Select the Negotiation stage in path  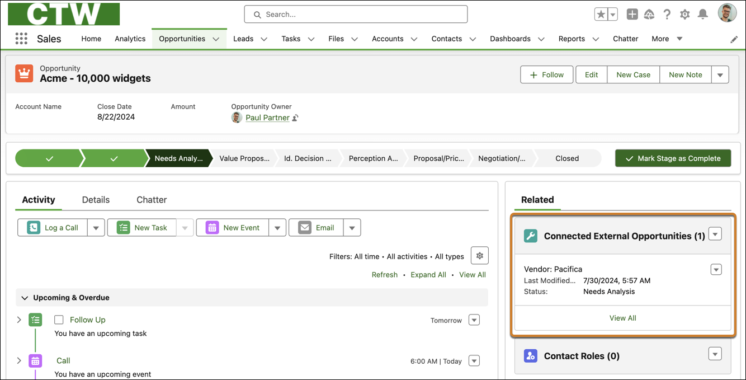[502, 158]
